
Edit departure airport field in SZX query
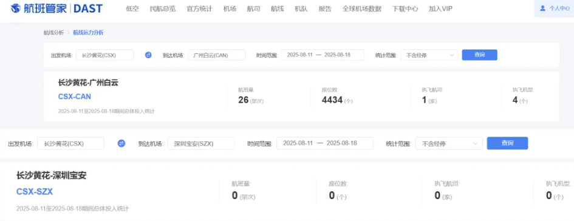coord(70,143)
